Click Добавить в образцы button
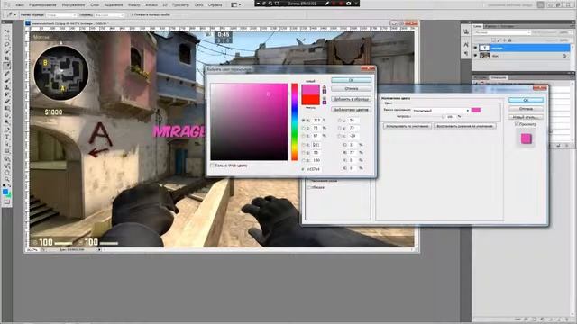 [x=351, y=99]
